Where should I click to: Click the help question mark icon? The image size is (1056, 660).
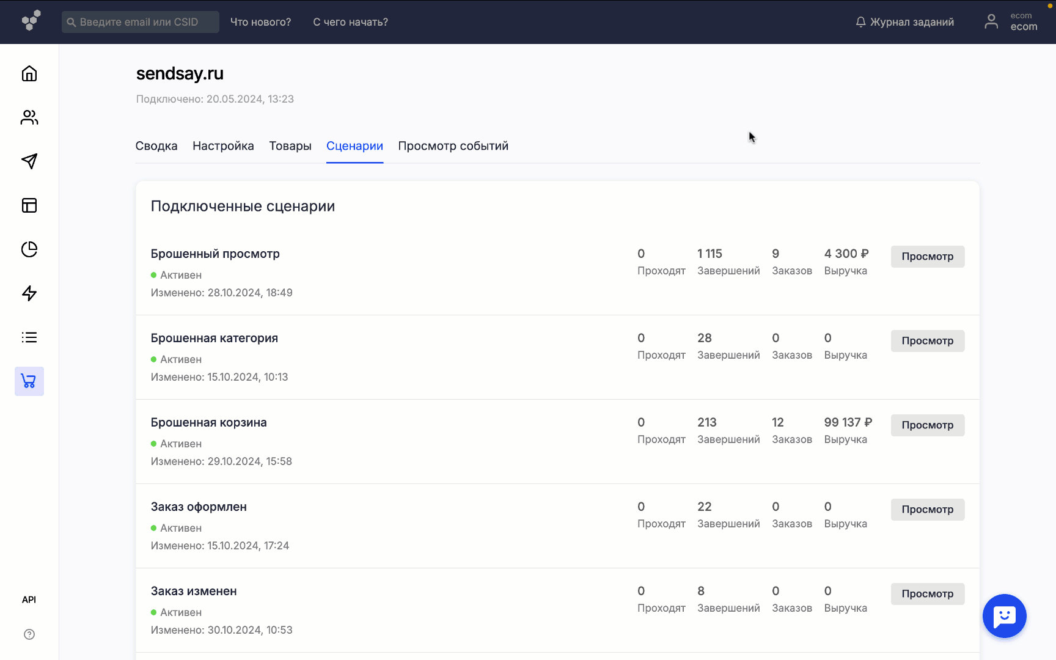(x=29, y=634)
